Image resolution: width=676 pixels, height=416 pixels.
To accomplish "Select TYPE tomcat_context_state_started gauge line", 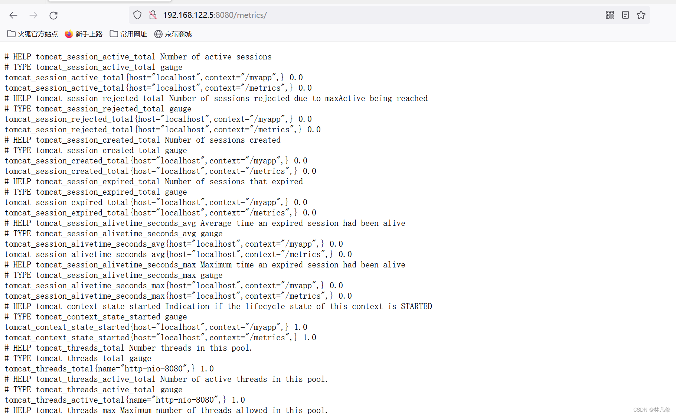I will click(x=96, y=317).
